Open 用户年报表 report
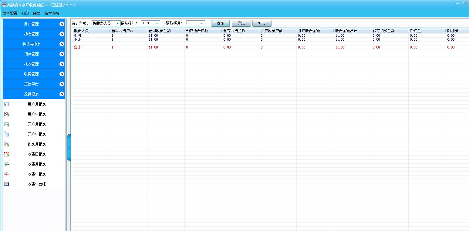The image size is (469, 231). pos(37,114)
